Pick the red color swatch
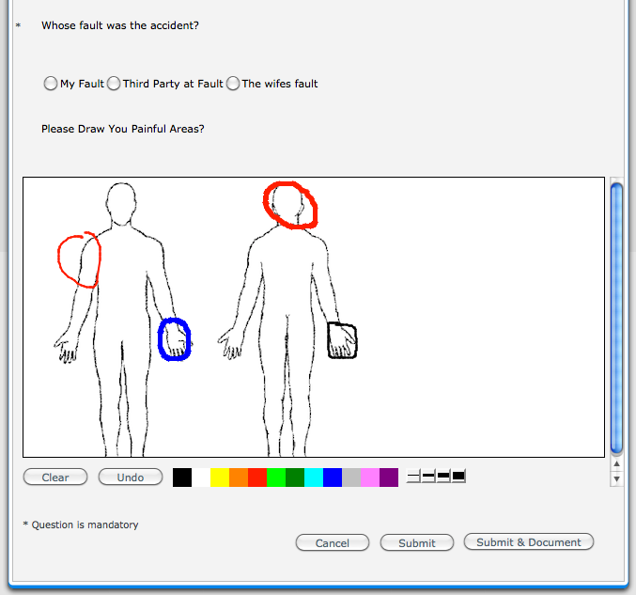Screen dimensions: 636x595 tap(257, 478)
